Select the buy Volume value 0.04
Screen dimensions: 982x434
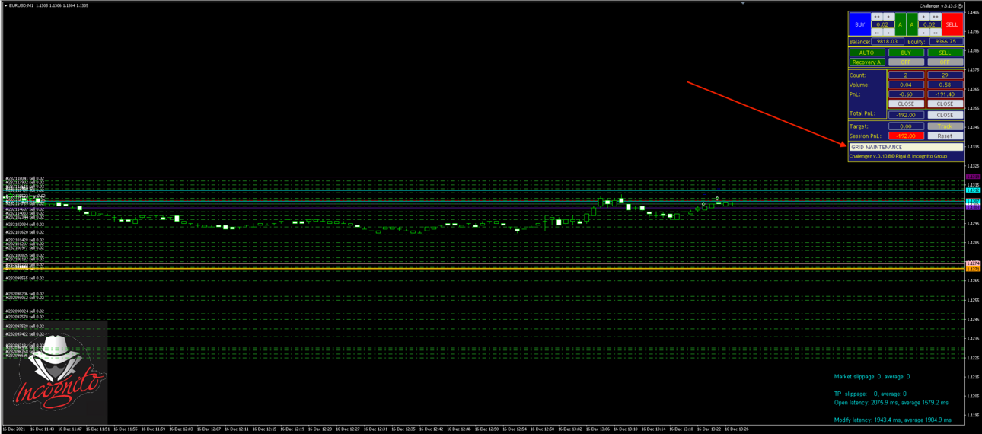tap(906, 85)
